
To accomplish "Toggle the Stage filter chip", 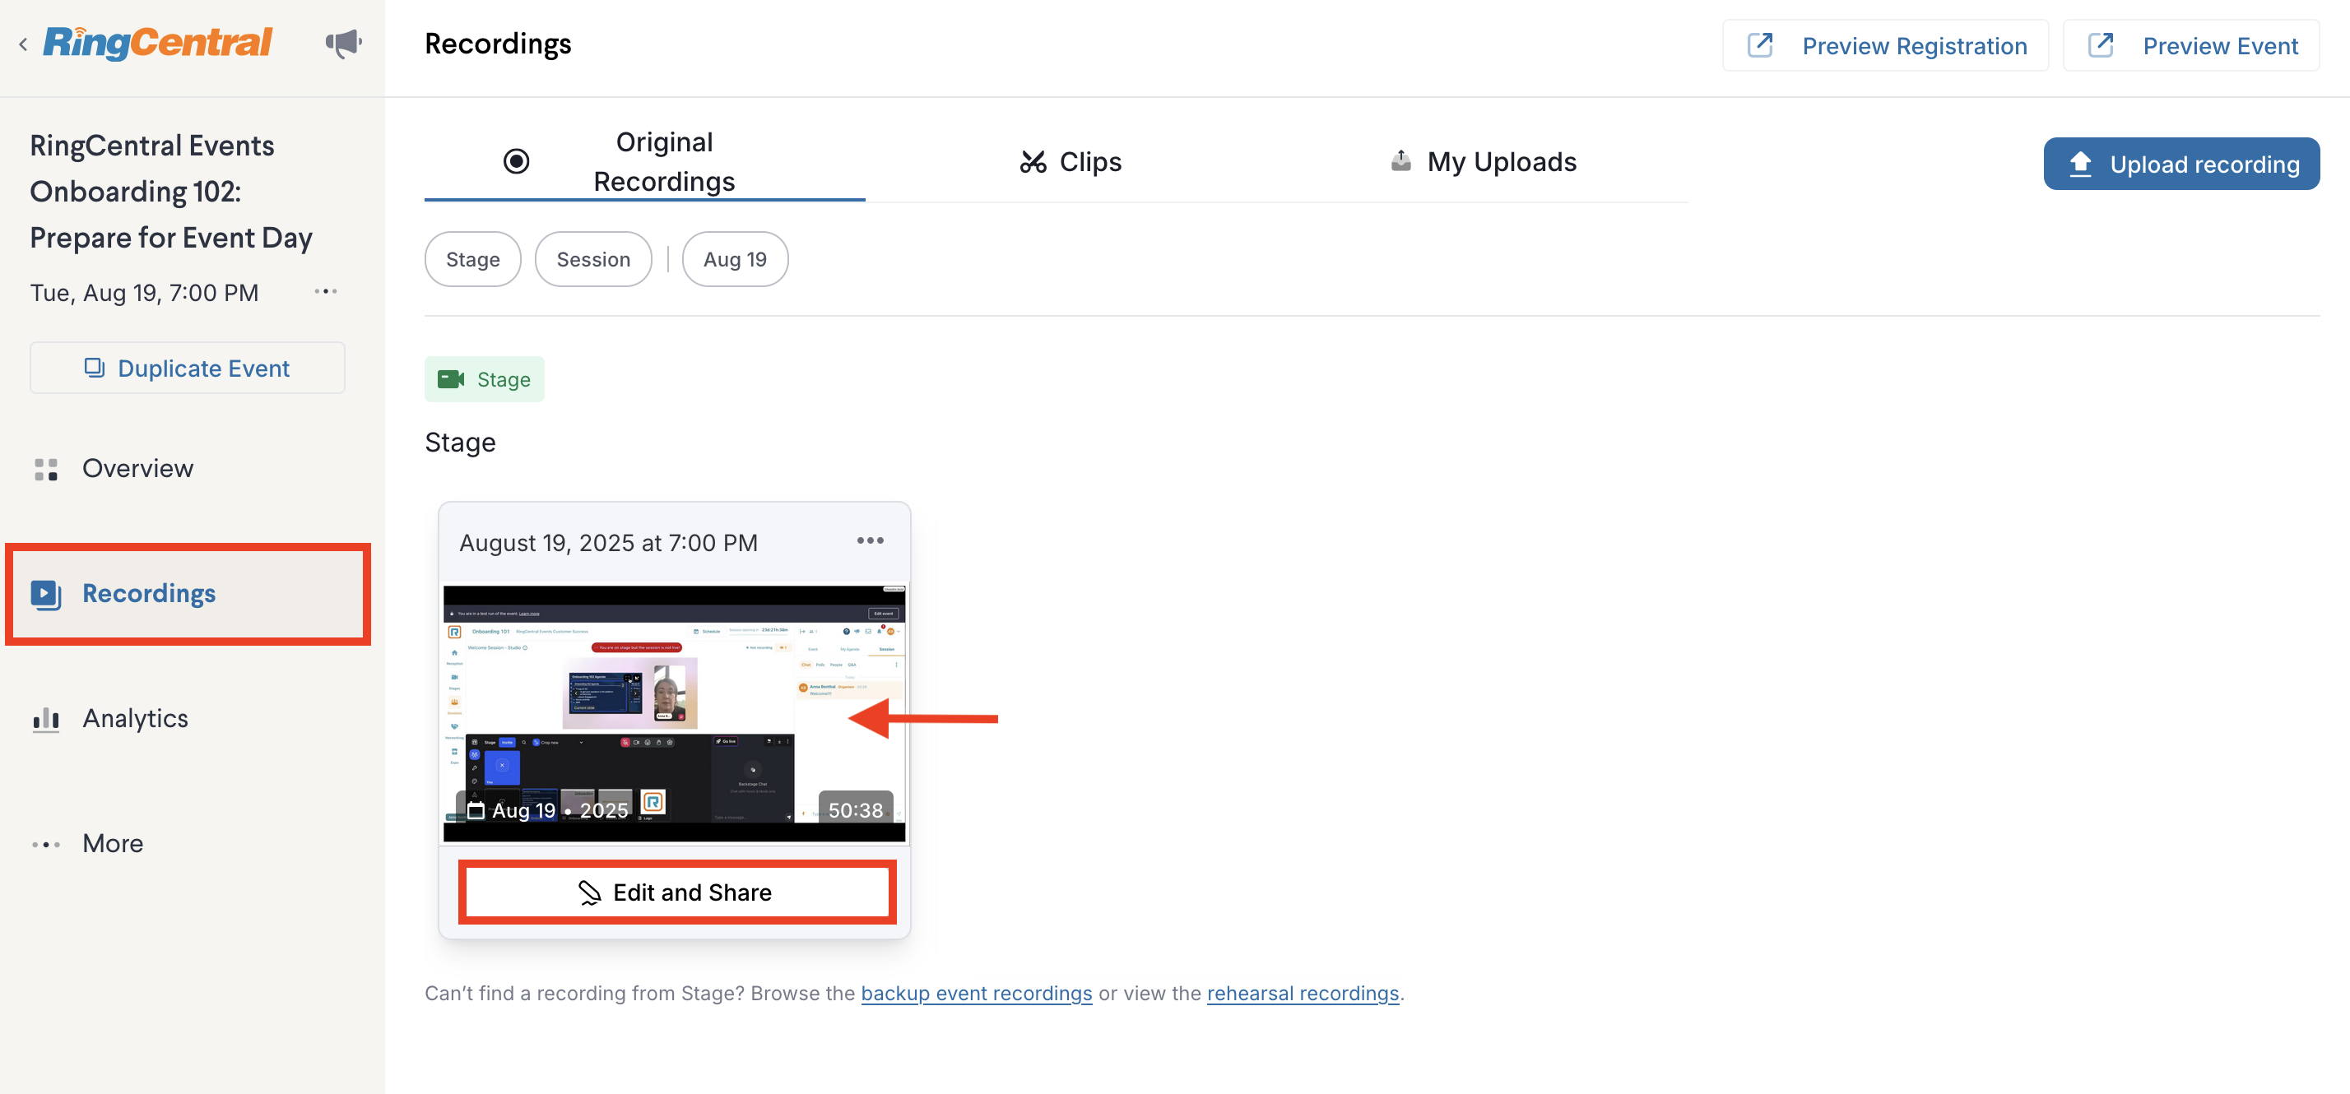I will pos(472,260).
